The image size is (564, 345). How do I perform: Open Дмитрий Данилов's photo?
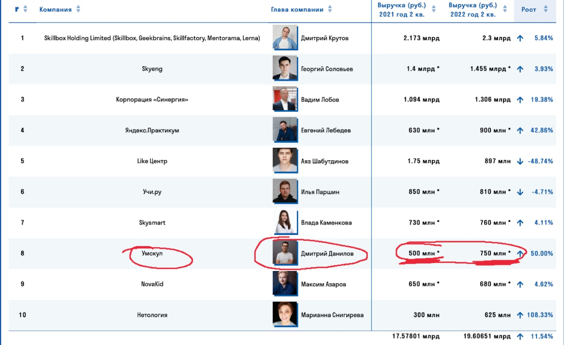(285, 253)
